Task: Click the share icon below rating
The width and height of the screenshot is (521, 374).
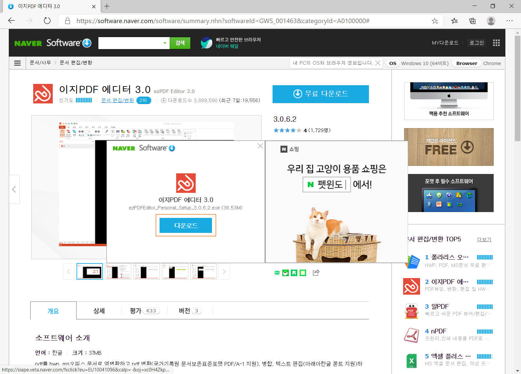Action: (316, 273)
